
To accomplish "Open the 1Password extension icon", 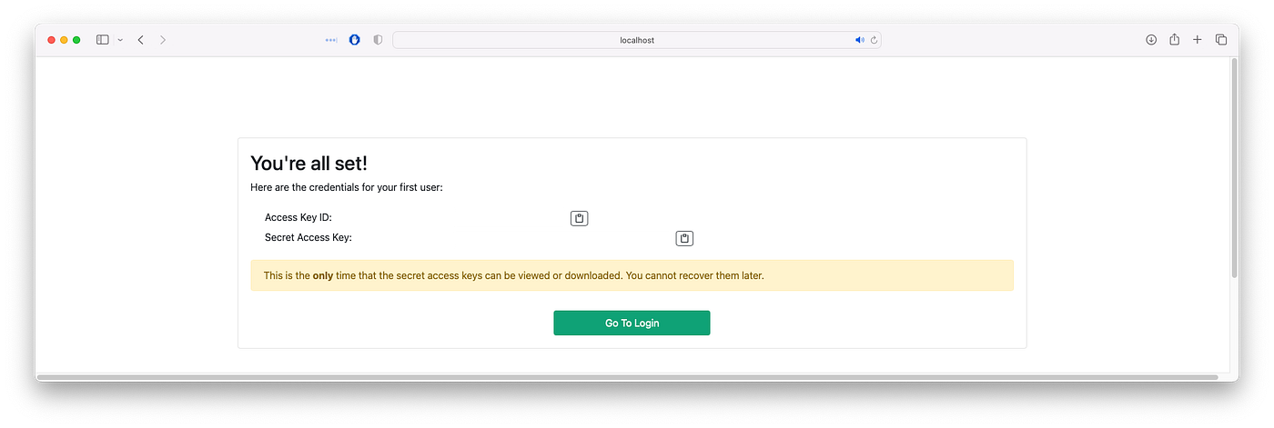I will (355, 40).
